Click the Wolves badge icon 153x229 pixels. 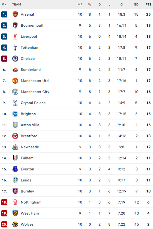(x=14, y=224)
